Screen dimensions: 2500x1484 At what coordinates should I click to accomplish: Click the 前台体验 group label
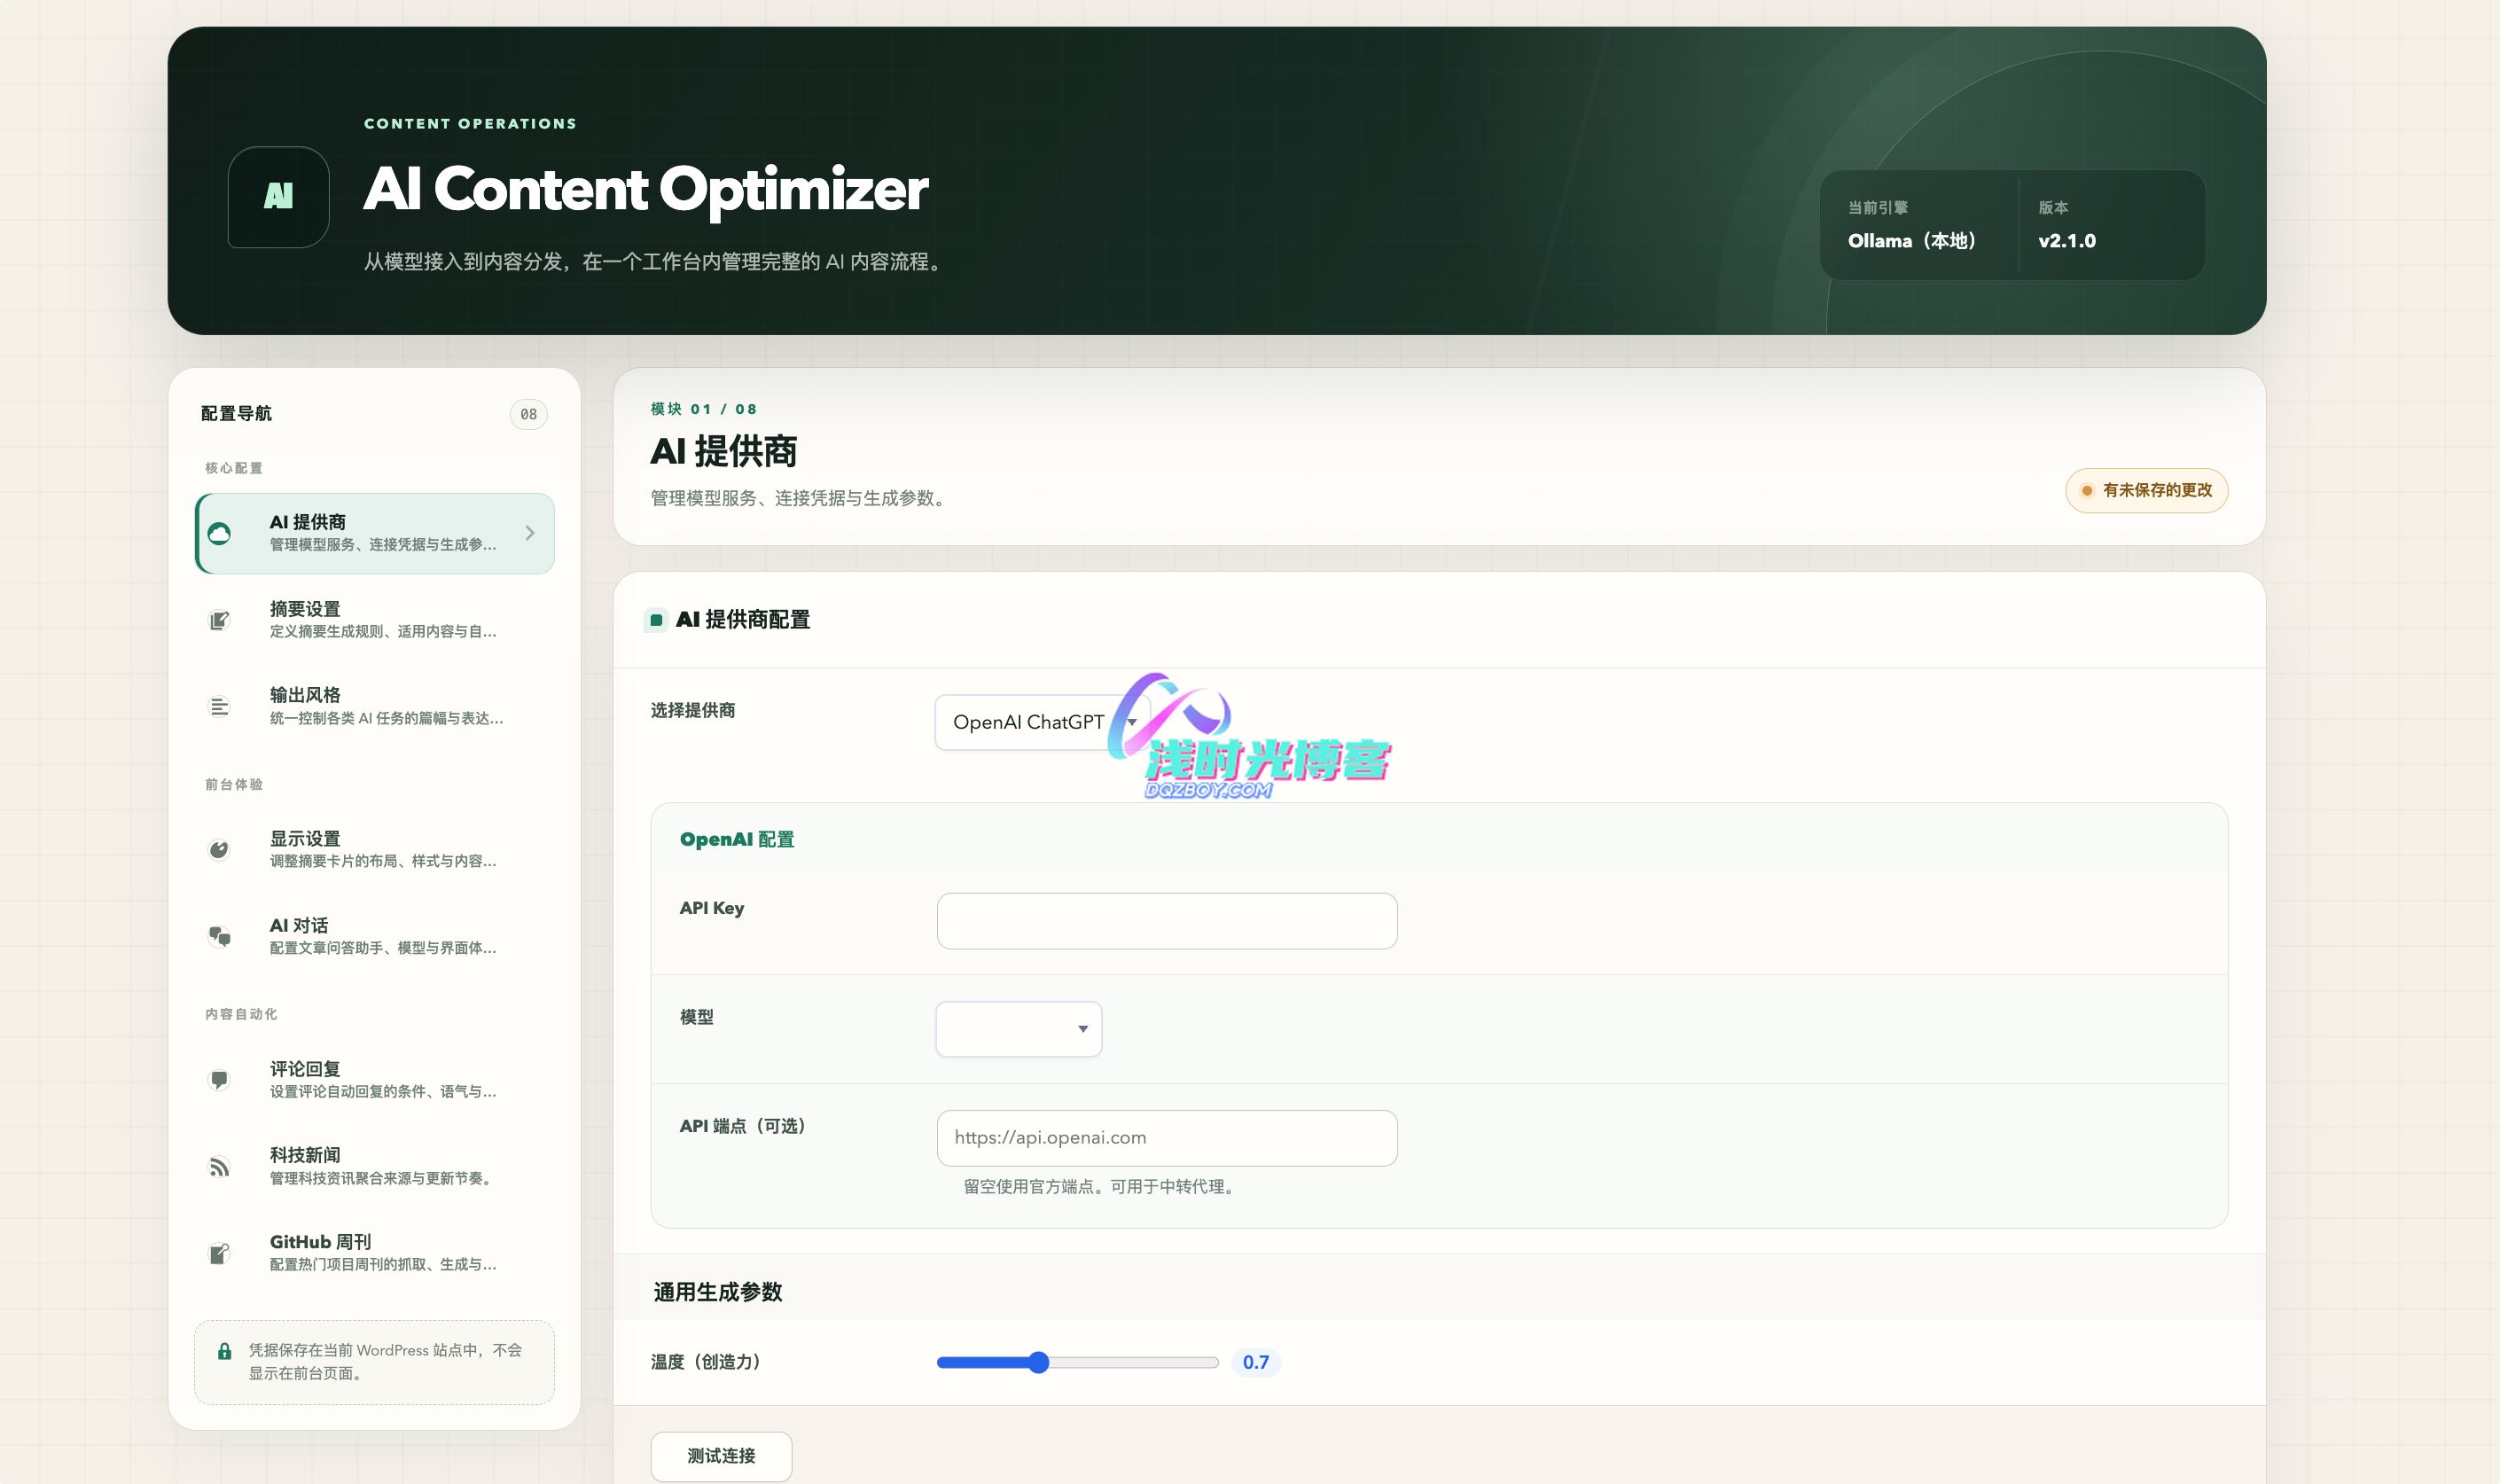pyautogui.click(x=234, y=785)
